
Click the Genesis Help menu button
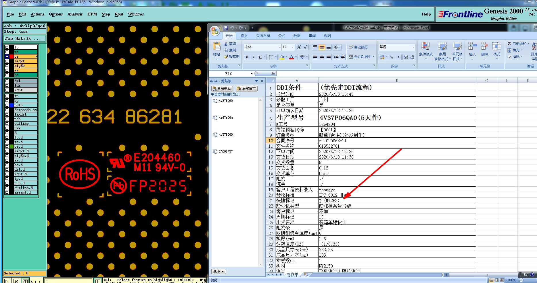coord(426,14)
